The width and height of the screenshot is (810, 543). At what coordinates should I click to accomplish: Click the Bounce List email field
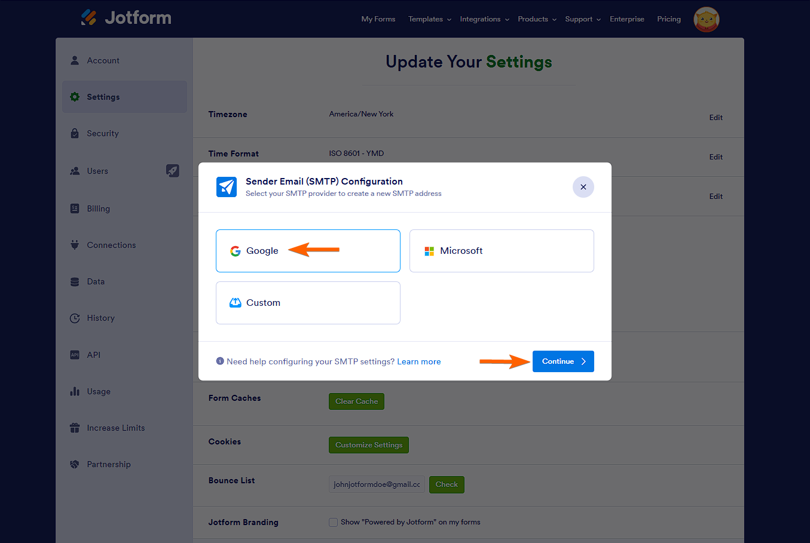point(377,484)
